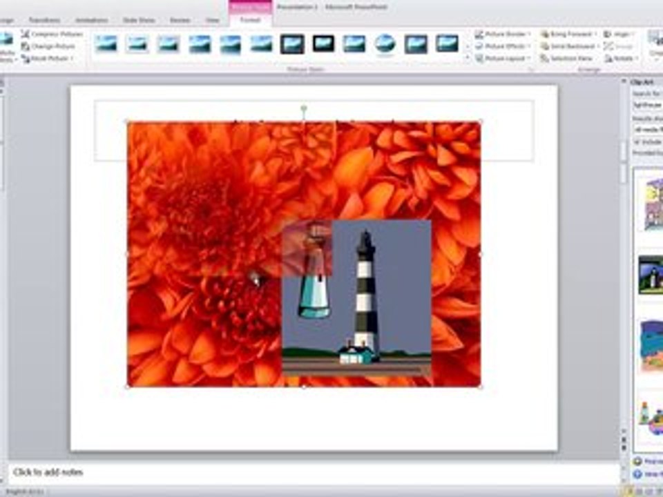Open the Picture Border dropdown
This screenshot has width=663, height=497.
[502, 34]
